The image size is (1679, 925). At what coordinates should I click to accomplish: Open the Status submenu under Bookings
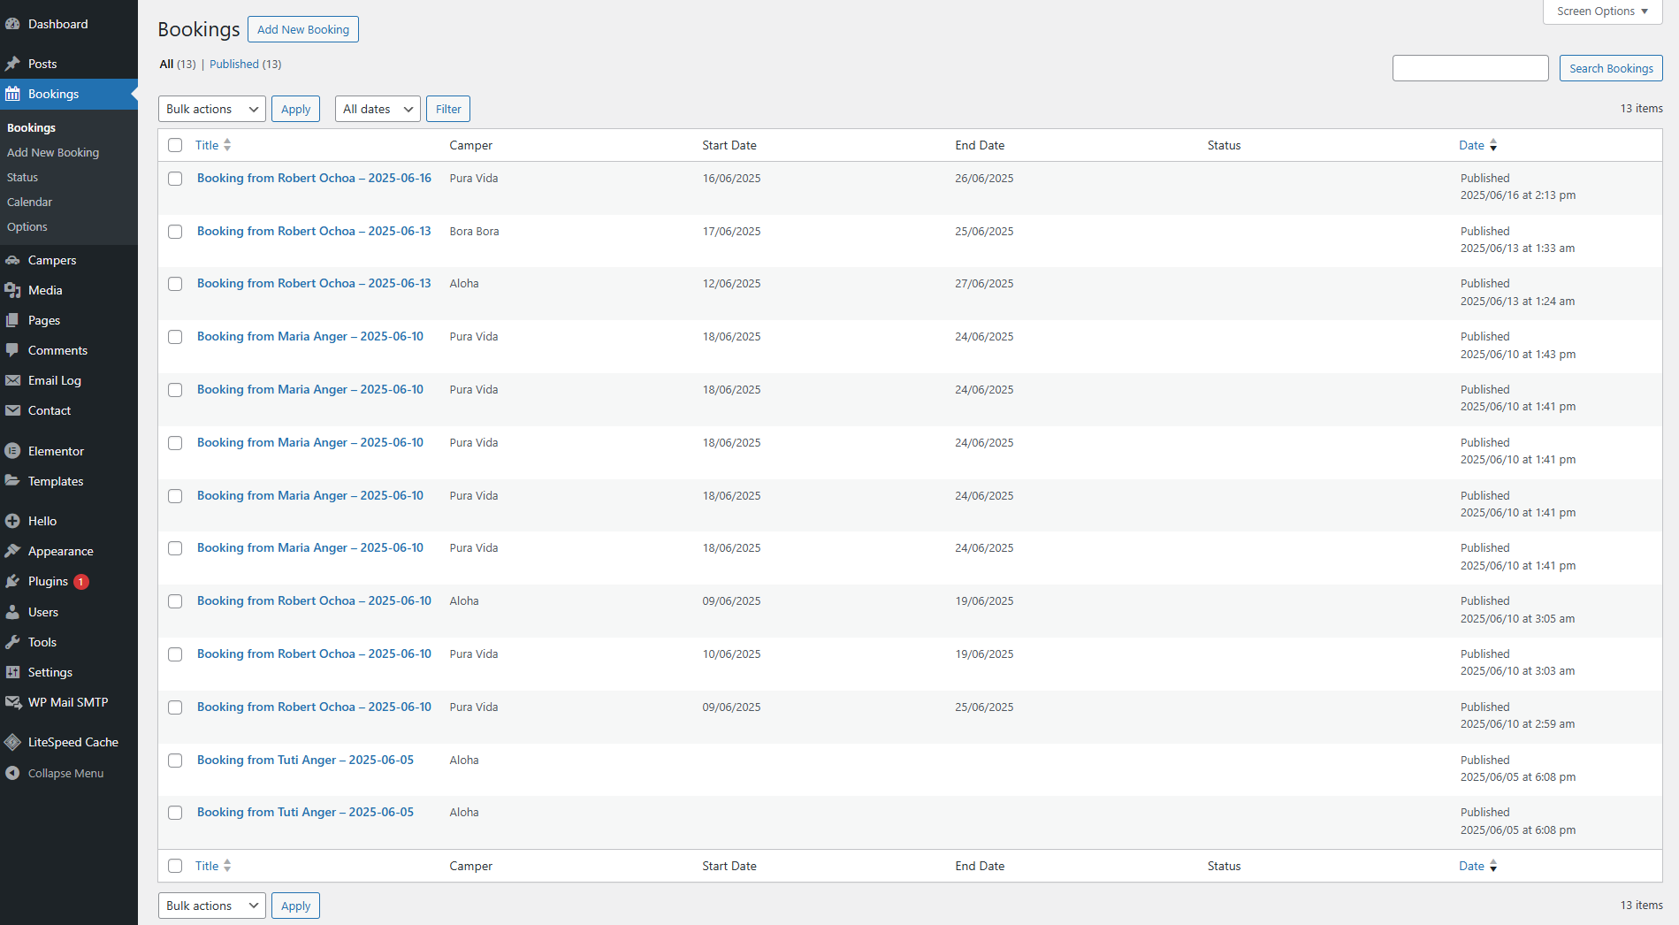22,177
